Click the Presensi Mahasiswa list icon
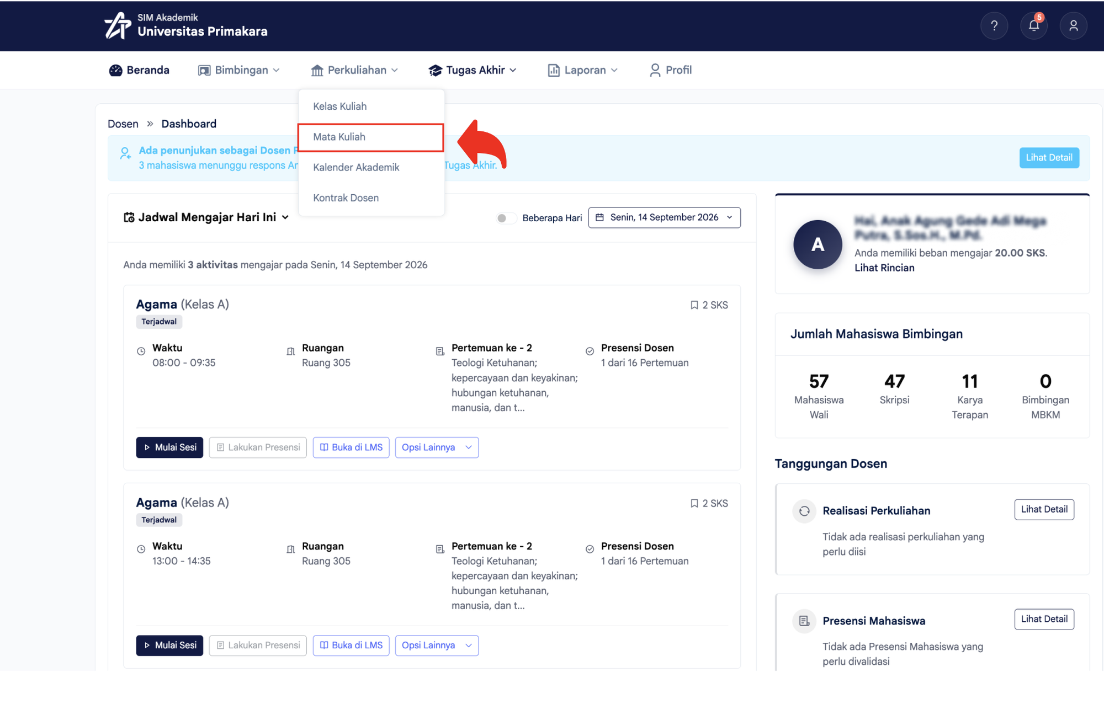 click(804, 621)
